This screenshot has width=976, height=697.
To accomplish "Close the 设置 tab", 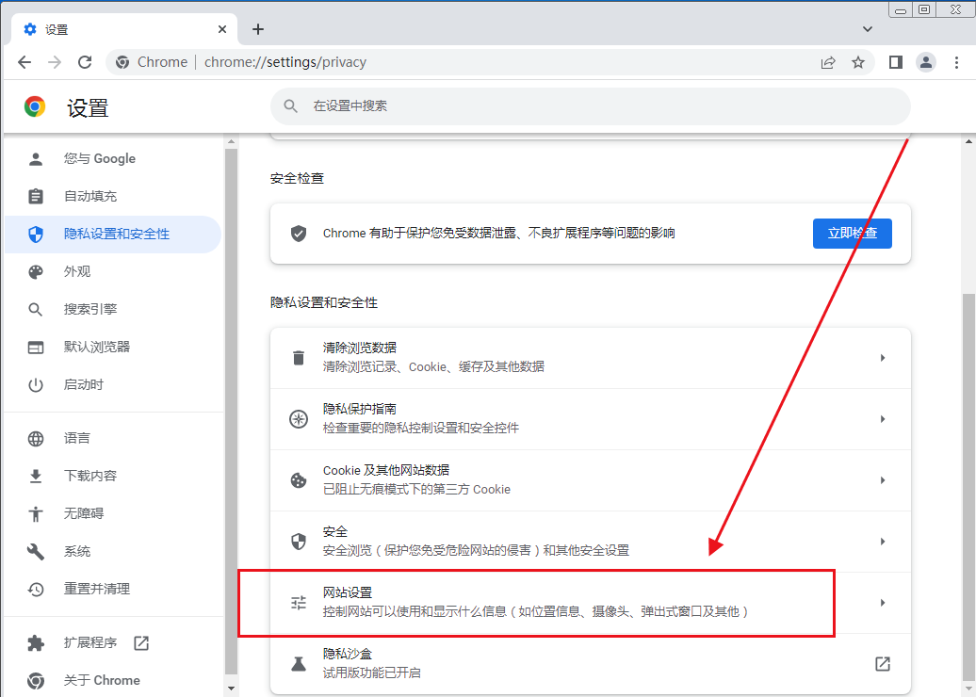I will [222, 29].
